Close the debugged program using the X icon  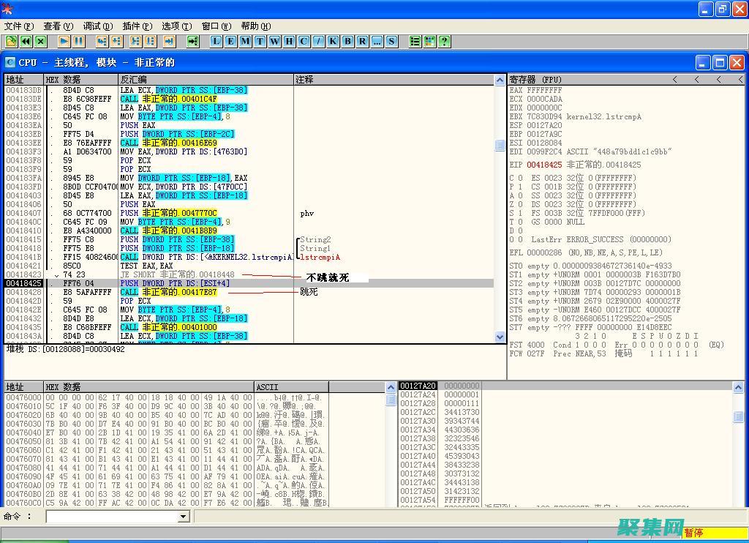tap(41, 42)
